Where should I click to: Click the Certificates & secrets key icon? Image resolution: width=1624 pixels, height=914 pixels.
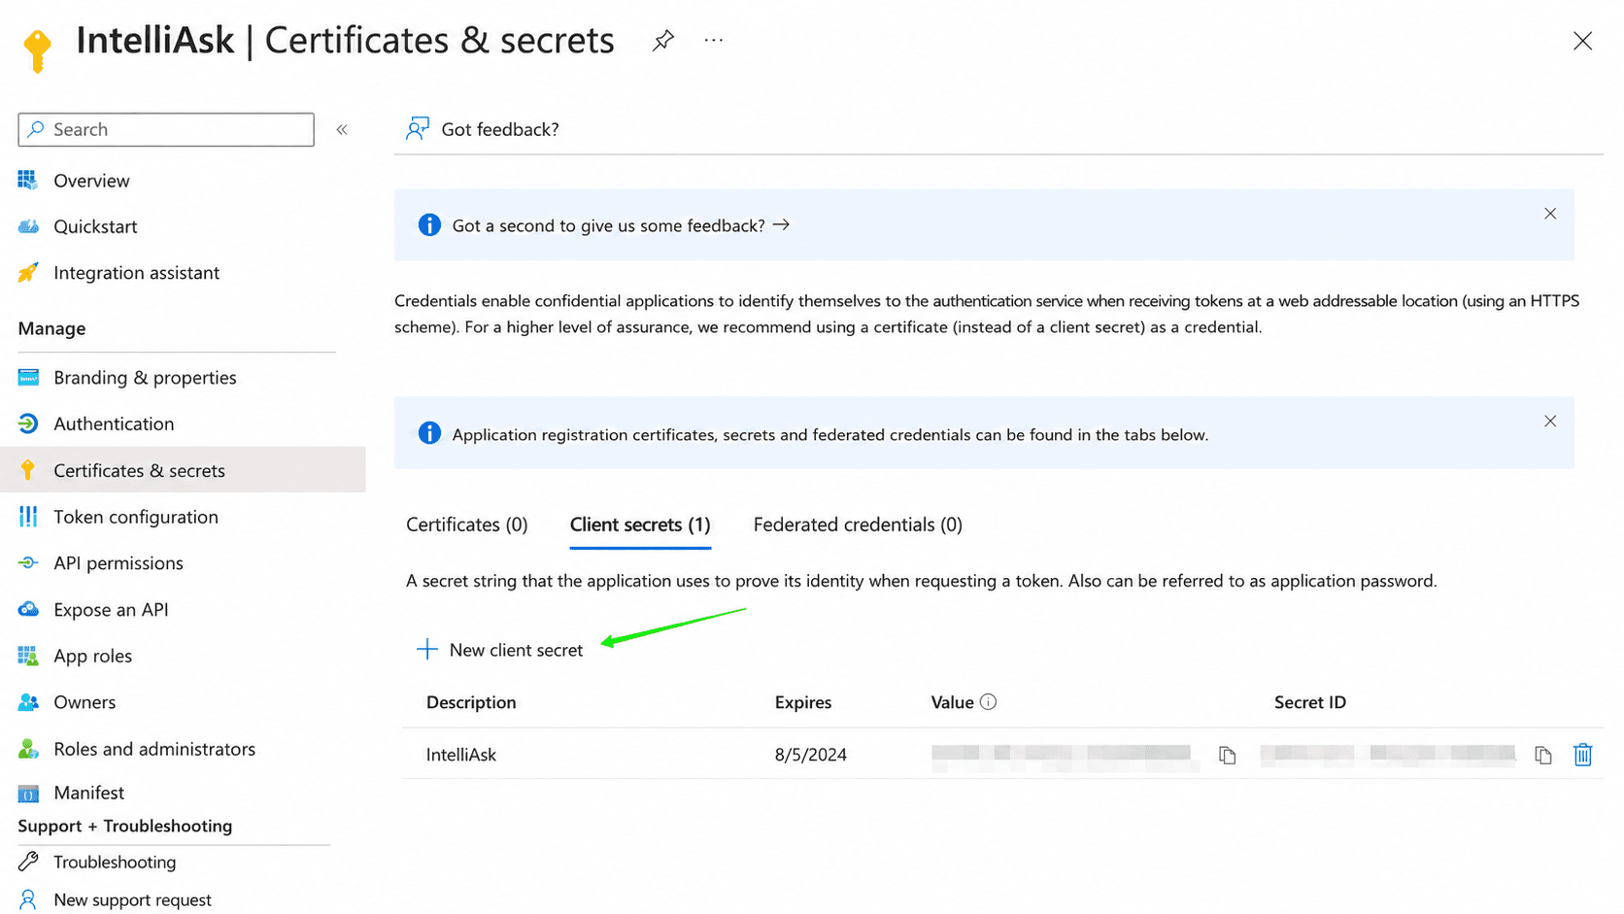point(28,470)
